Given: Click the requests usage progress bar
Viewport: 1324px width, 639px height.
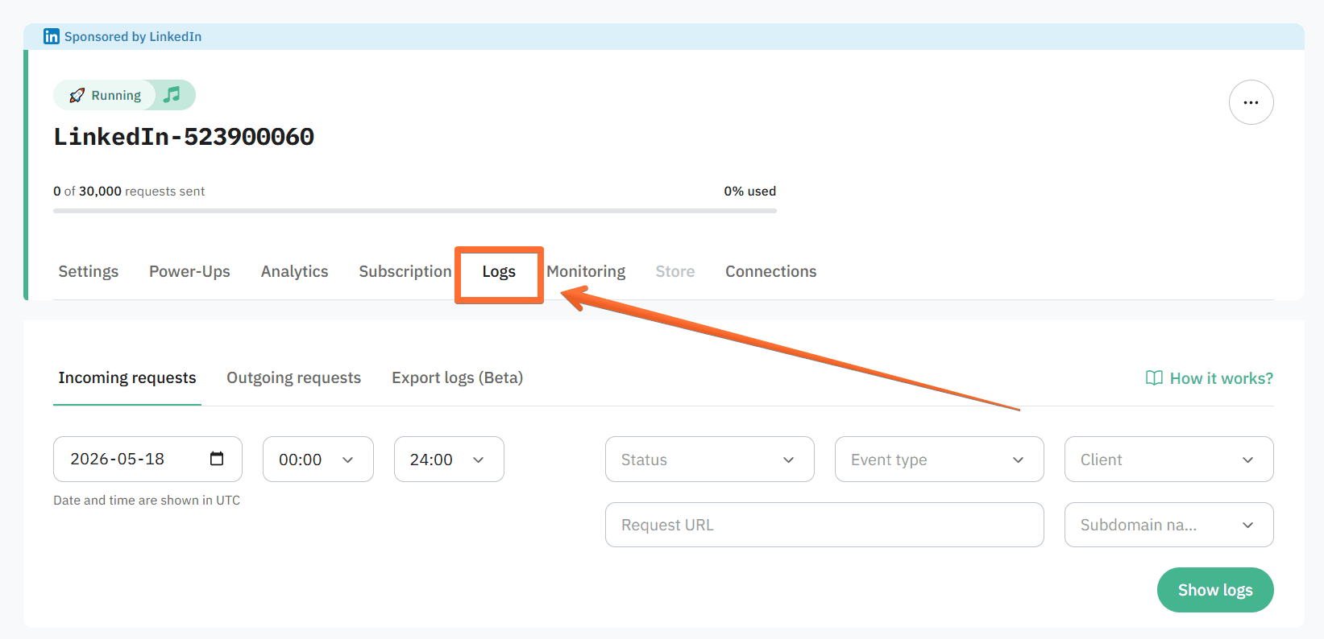Looking at the screenshot, I should click(x=415, y=211).
